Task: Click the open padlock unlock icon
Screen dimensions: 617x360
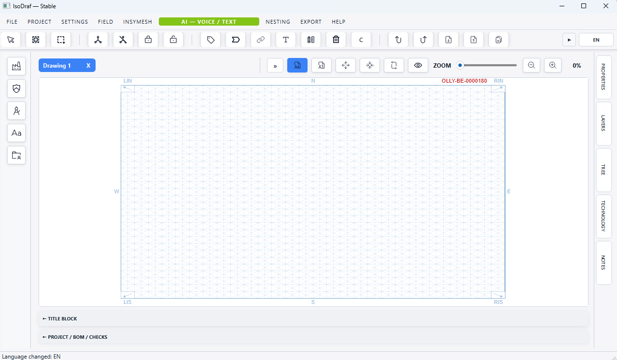Action: coord(173,40)
